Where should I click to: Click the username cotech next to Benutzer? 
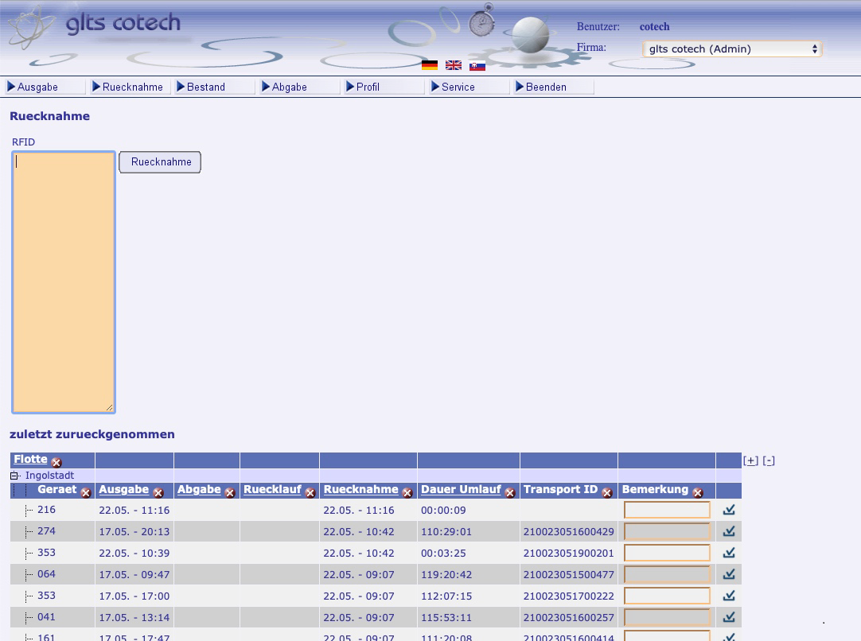(655, 26)
